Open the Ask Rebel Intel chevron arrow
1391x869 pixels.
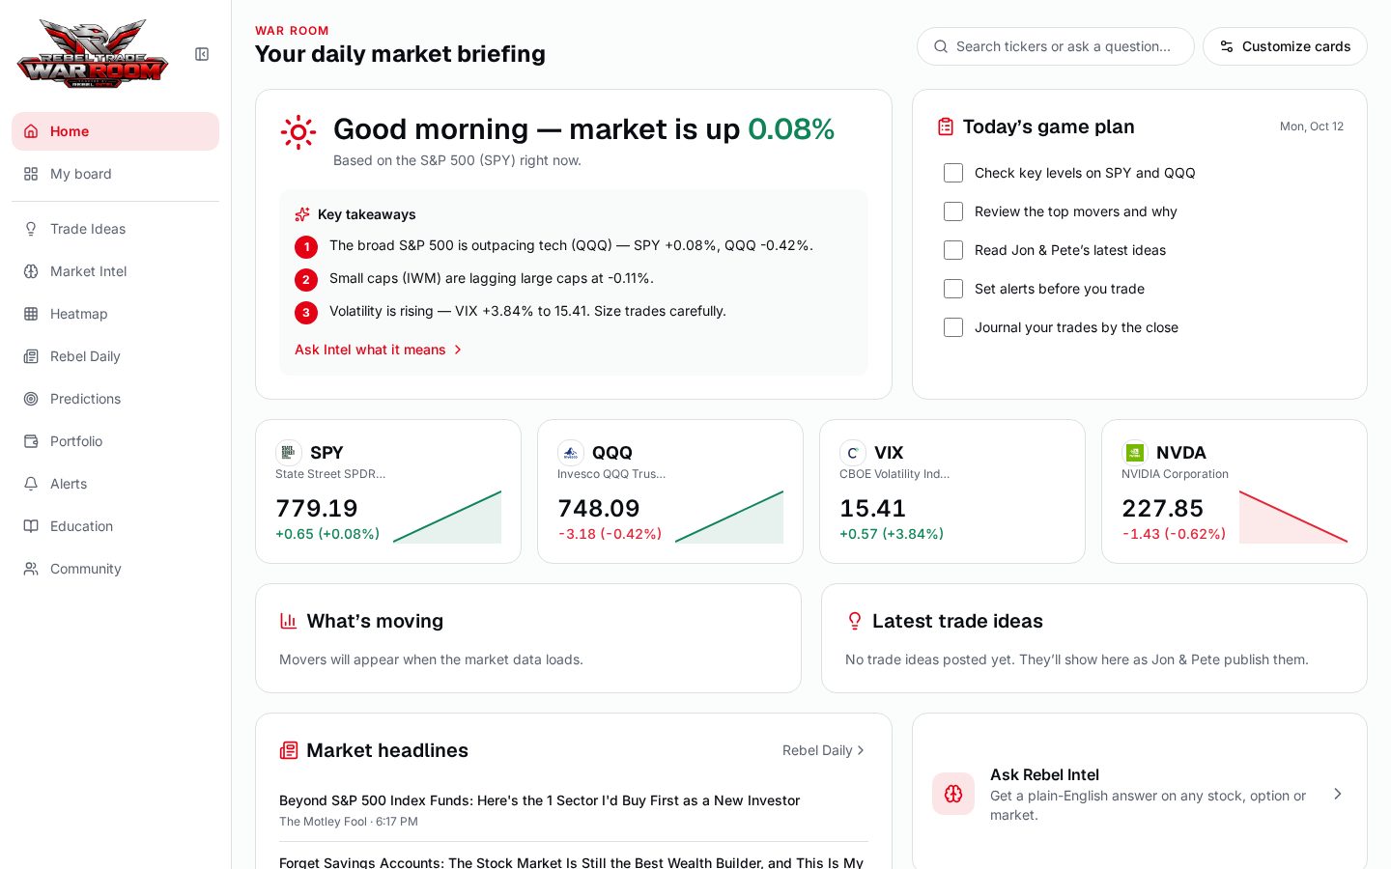[1338, 794]
